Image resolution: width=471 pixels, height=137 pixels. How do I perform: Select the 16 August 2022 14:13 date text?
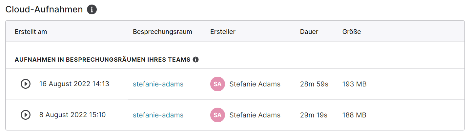point(74,84)
